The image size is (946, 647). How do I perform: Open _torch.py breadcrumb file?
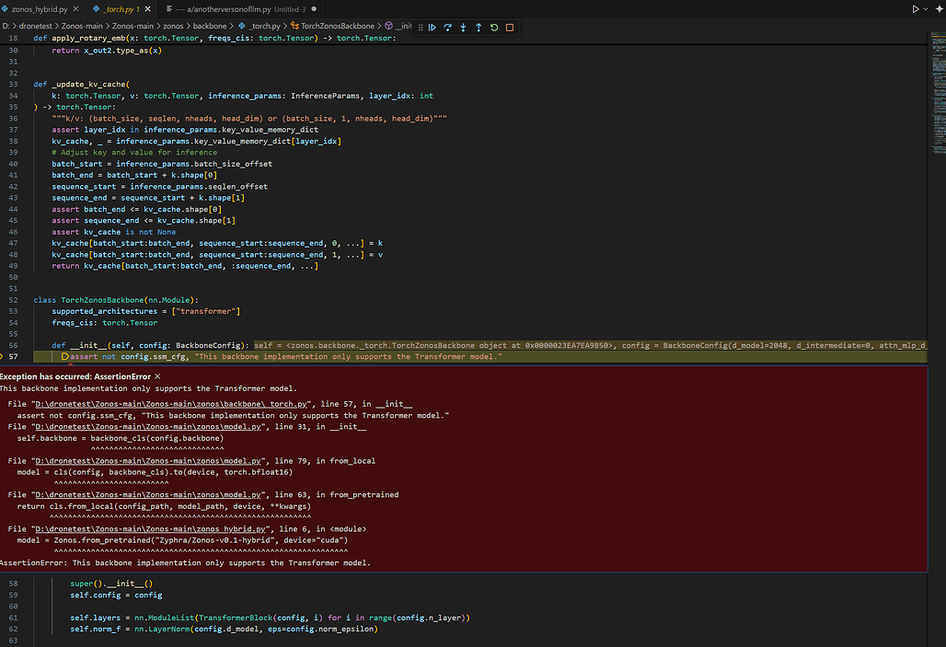coord(260,26)
